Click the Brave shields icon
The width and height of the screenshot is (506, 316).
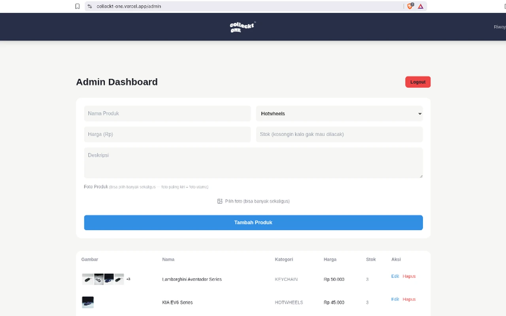tap(410, 6)
